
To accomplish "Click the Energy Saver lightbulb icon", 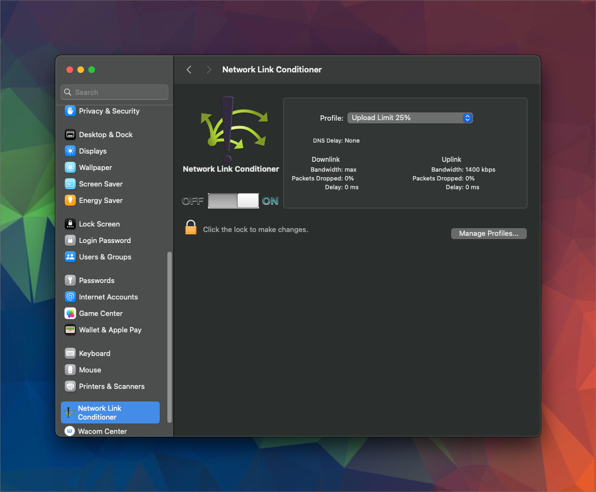I will [70, 200].
